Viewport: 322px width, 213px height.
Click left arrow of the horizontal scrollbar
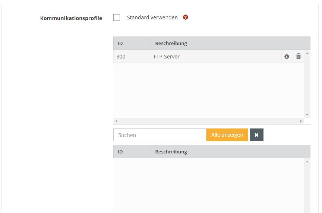click(116, 121)
